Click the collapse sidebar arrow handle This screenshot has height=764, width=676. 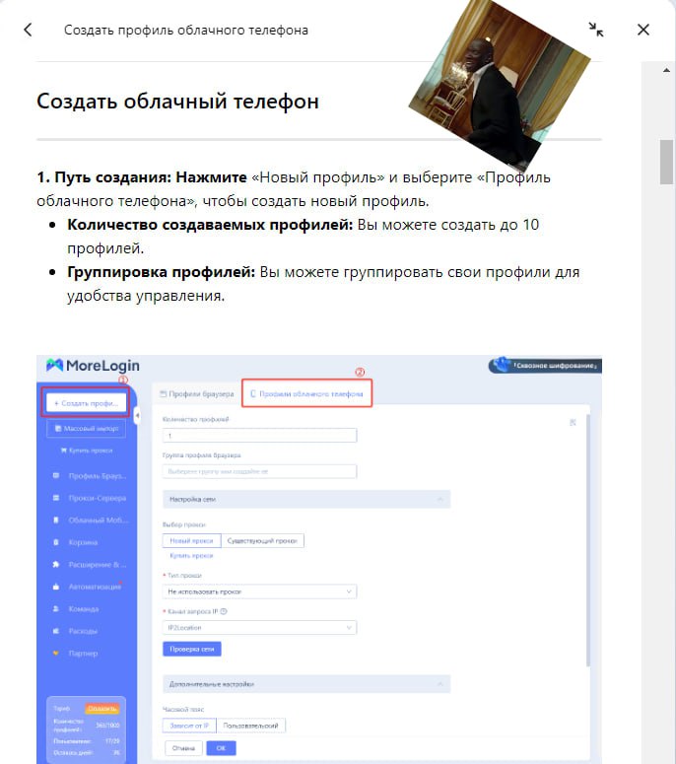137,416
